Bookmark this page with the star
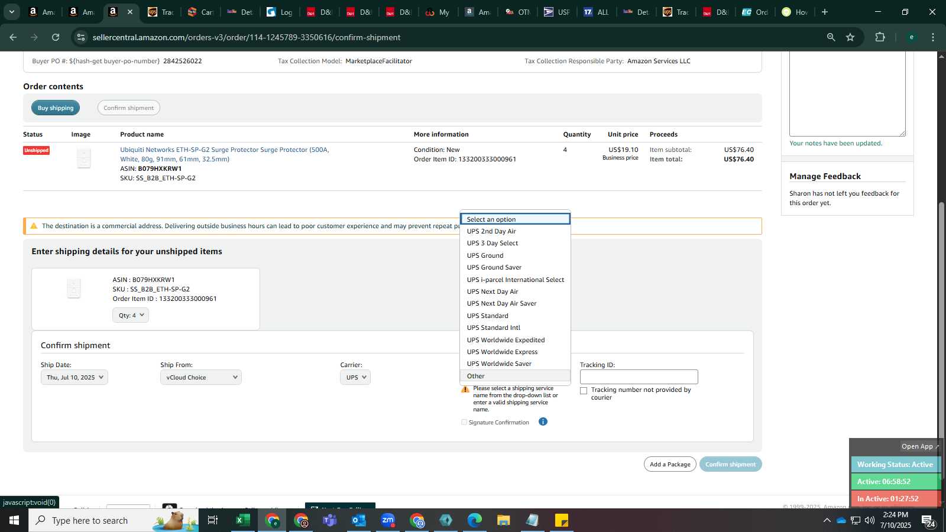This screenshot has width=946, height=532. (x=850, y=37)
